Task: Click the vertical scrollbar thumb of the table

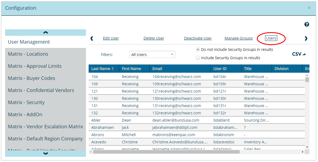Action: [307, 80]
